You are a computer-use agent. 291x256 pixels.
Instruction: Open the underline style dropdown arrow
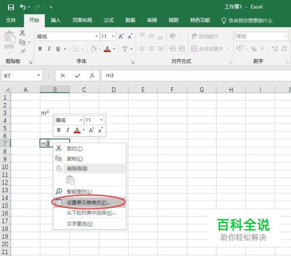point(65,49)
